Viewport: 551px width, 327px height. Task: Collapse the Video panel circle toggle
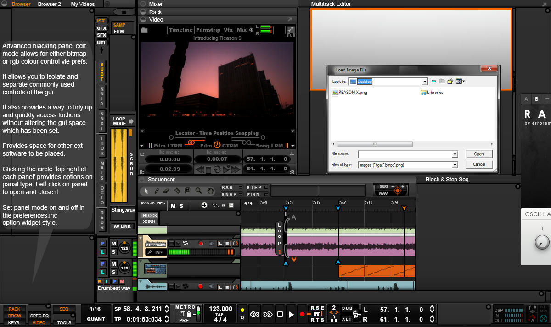[x=142, y=20]
